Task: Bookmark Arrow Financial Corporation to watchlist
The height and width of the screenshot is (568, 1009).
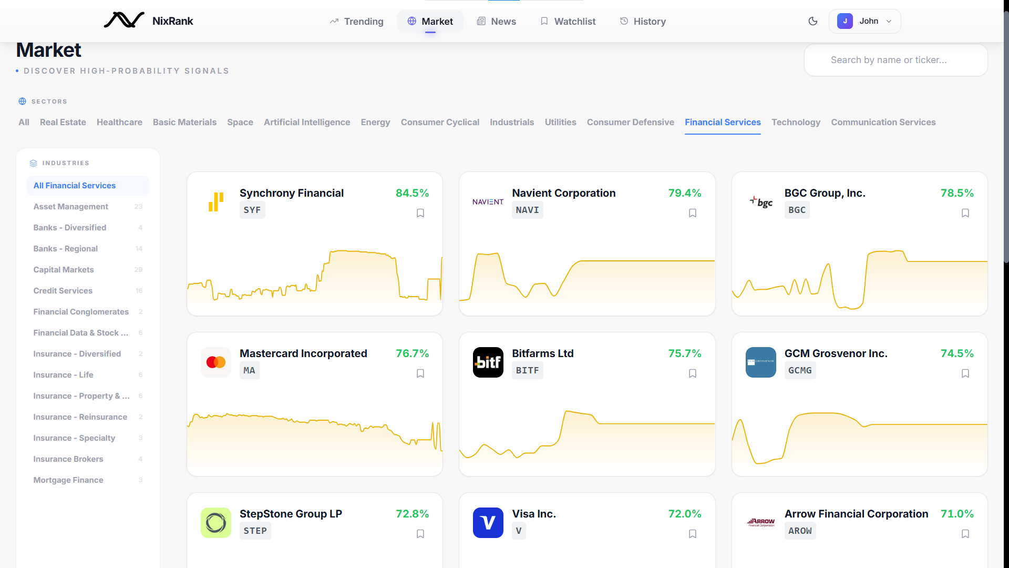Action: click(x=965, y=534)
